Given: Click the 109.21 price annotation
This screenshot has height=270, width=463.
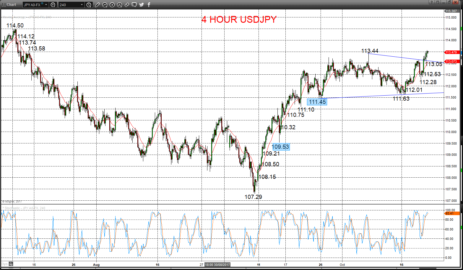Looking at the screenshot, I should pyautogui.click(x=271, y=153).
